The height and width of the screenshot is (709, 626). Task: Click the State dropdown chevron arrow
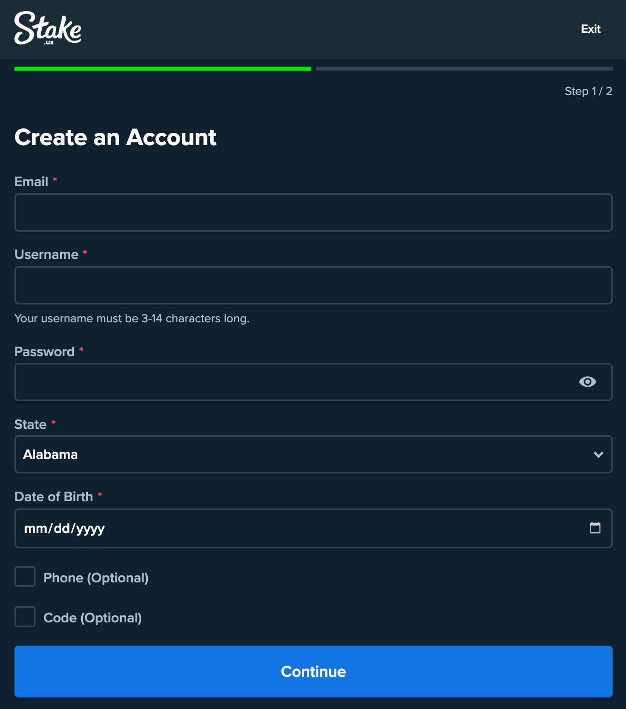tap(598, 455)
